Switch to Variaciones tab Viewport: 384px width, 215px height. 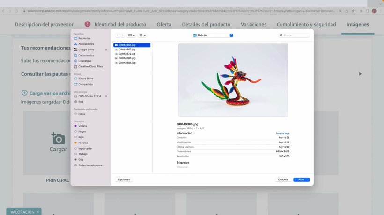253,24
